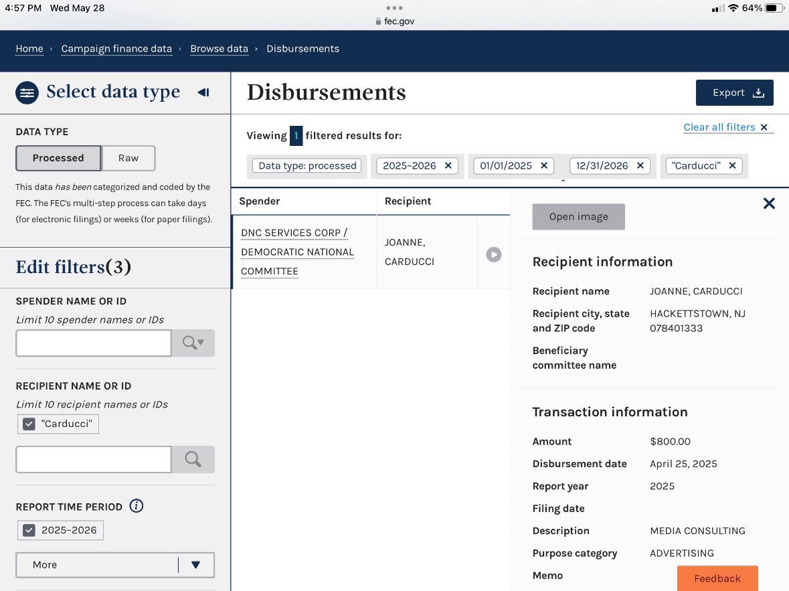Image resolution: width=789 pixels, height=591 pixels.
Task: Uncheck the 2025-2026 report period checkbox
Action: tap(29, 530)
